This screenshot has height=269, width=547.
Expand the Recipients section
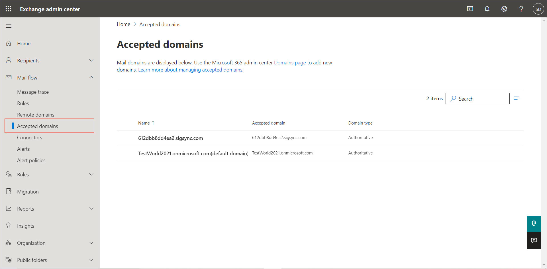click(x=91, y=60)
